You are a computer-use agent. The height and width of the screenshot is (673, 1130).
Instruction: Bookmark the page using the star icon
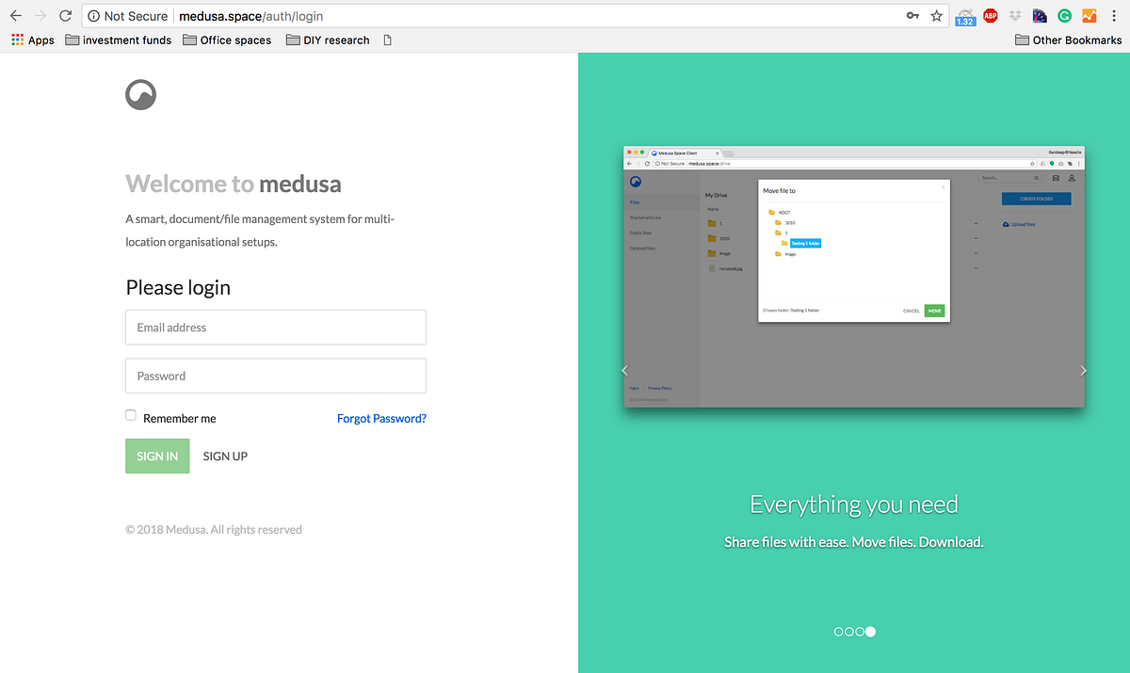click(936, 15)
